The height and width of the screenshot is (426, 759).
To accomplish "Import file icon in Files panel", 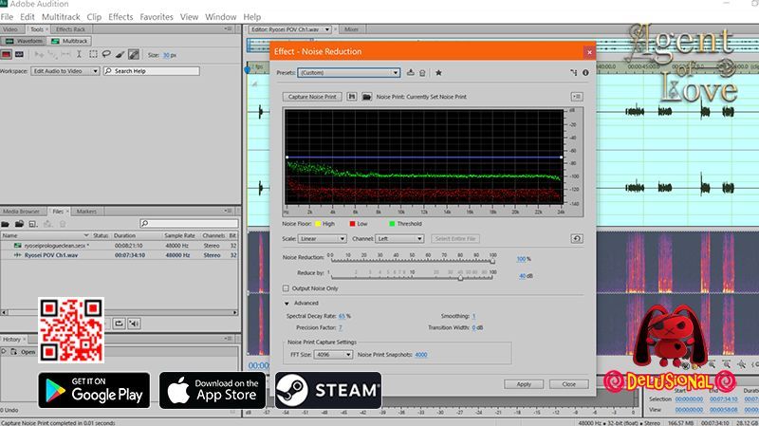I will (x=19, y=224).
